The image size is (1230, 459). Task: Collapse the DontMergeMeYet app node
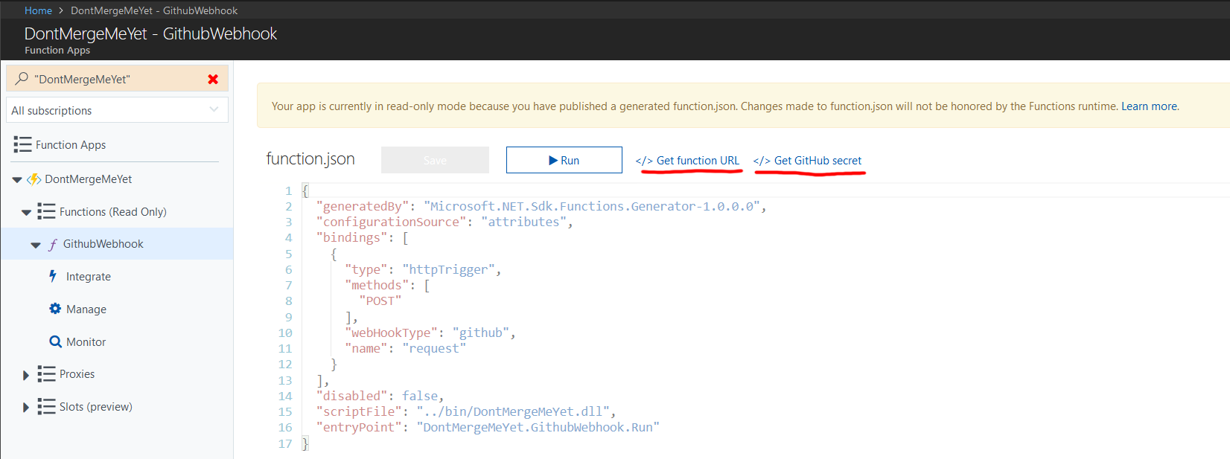pyautogui.click(x=17, y=180)
